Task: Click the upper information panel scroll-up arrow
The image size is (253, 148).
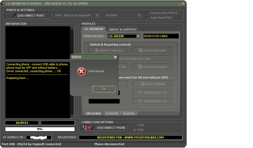Action: [72, 28]
